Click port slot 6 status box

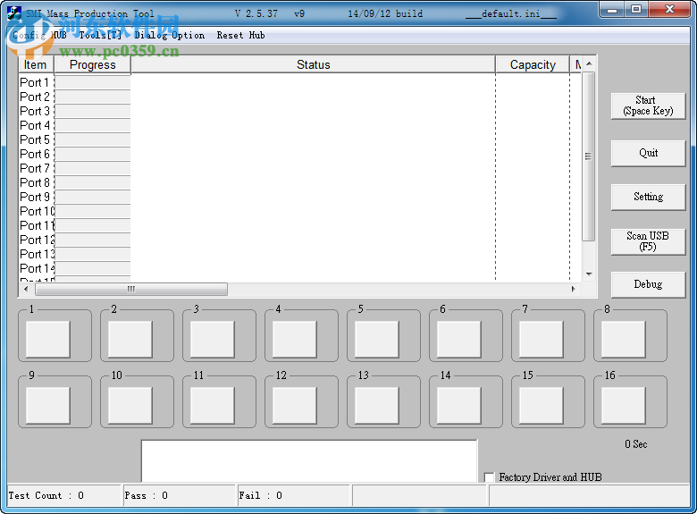(x=459, y=340)
